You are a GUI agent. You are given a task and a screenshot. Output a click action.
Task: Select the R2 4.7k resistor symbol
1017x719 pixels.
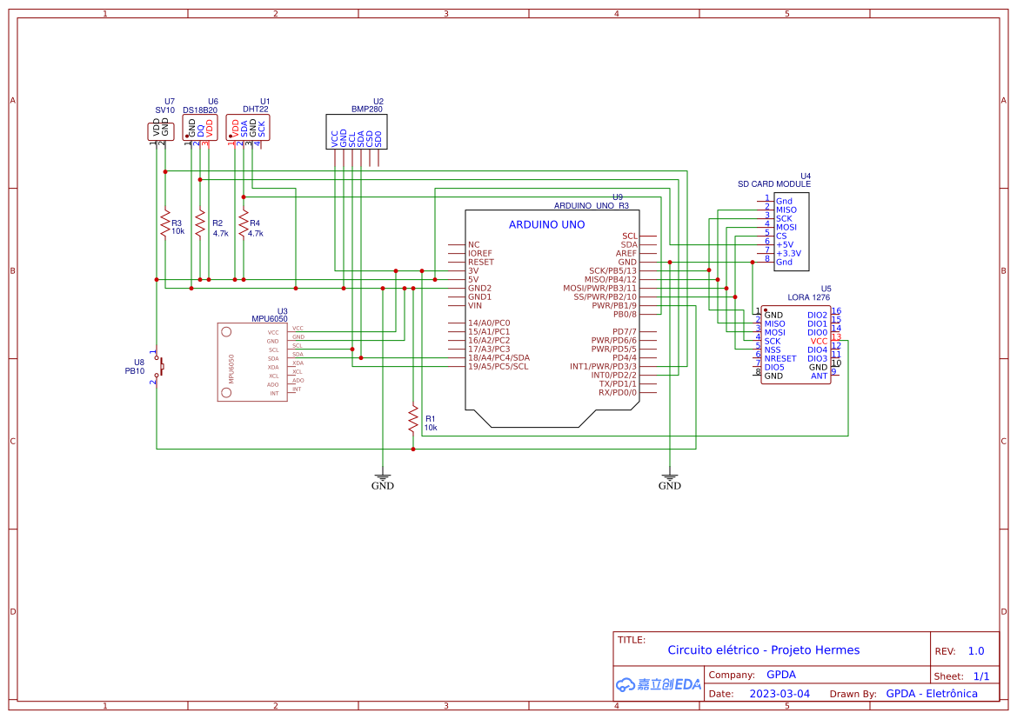(200, 224)
